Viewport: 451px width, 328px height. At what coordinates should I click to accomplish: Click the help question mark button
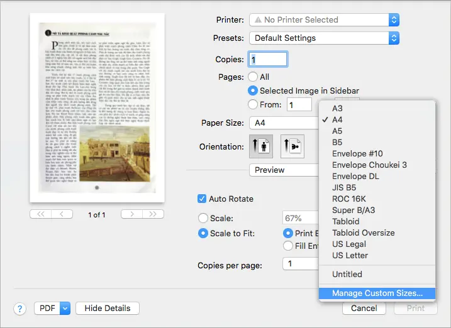[20, 309]
